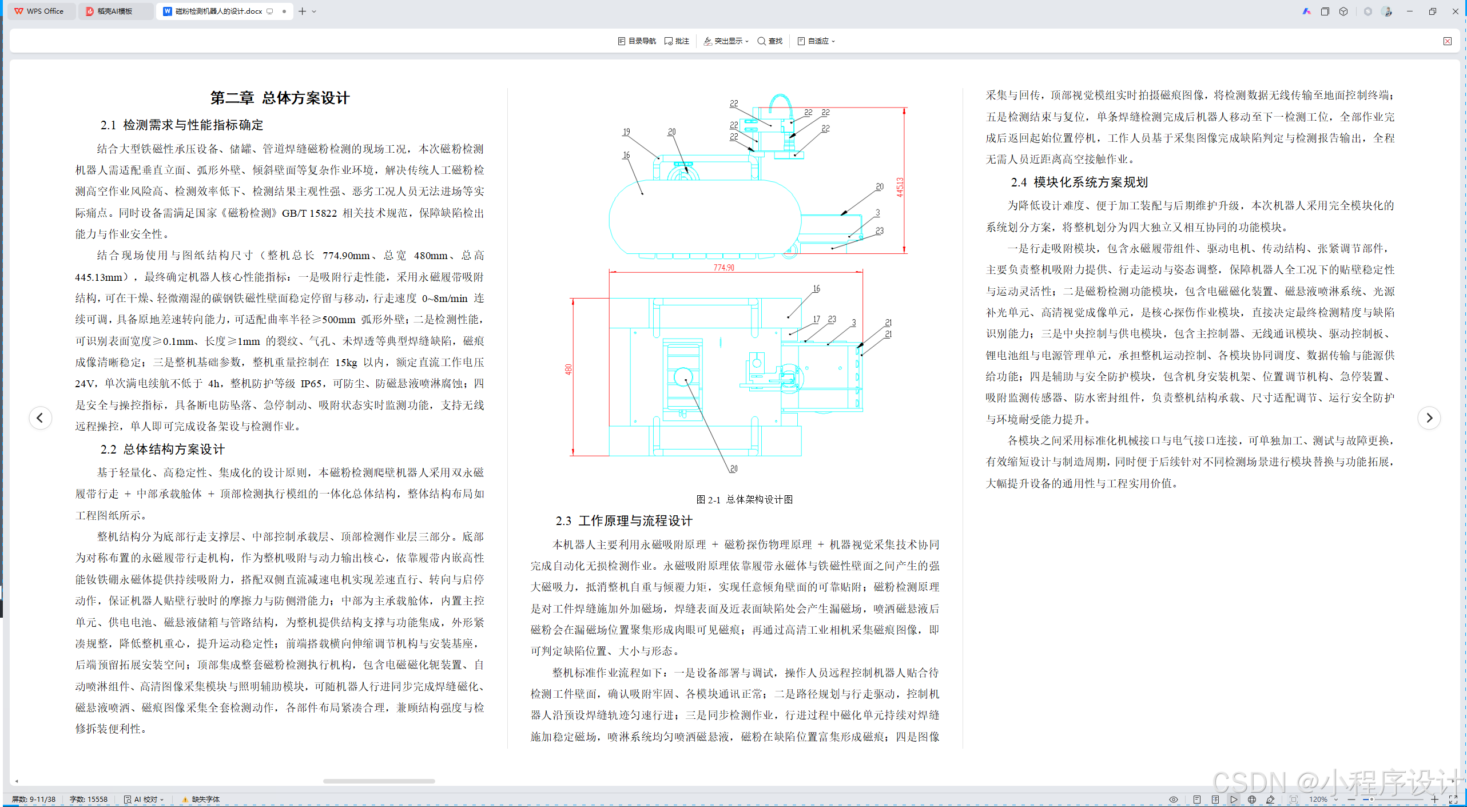Image resolution: width=1467 pixels, height=807 pixels.
Task: Open the cube app-center icon
Action: click(1343, 11)
